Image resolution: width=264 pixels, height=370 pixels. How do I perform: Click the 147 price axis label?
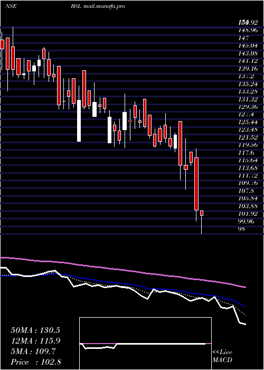(x=244, y=38)
